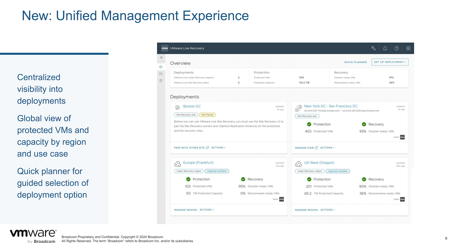Click the 115.2 TiB Protected Capacity value
The image size is (457, 243).
click(304, 83)
